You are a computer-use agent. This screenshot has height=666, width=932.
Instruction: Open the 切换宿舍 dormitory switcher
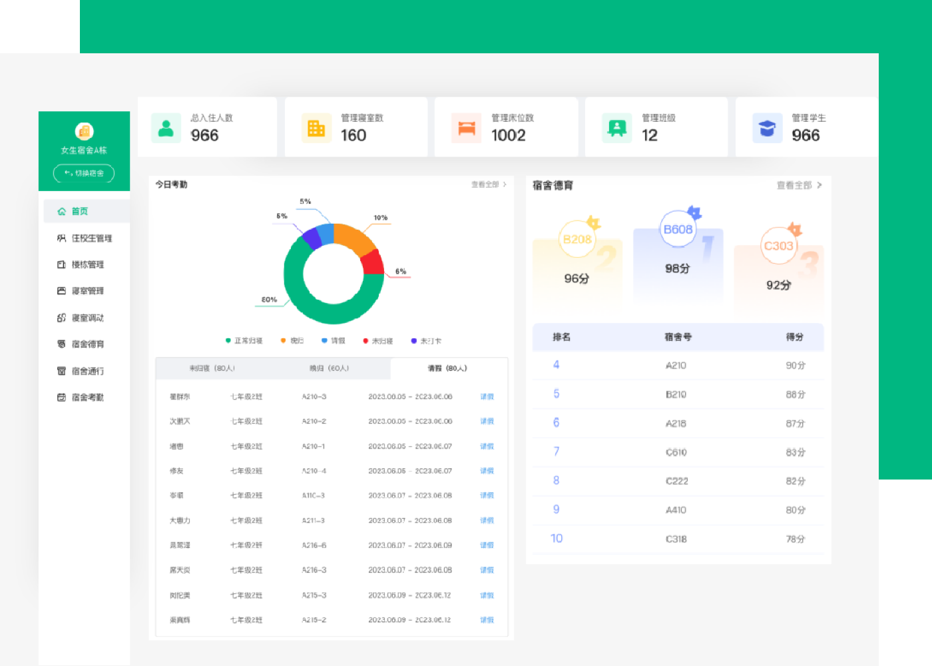(84, 173)
